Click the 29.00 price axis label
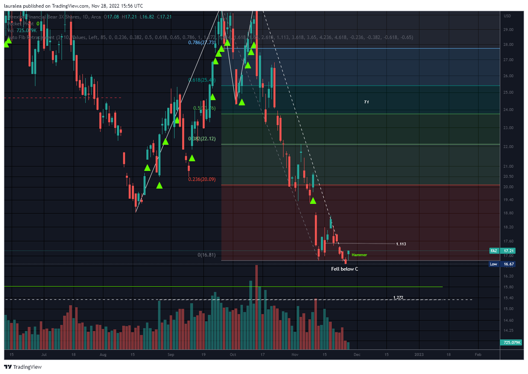528x374 pixels. (x=508, y=30)
